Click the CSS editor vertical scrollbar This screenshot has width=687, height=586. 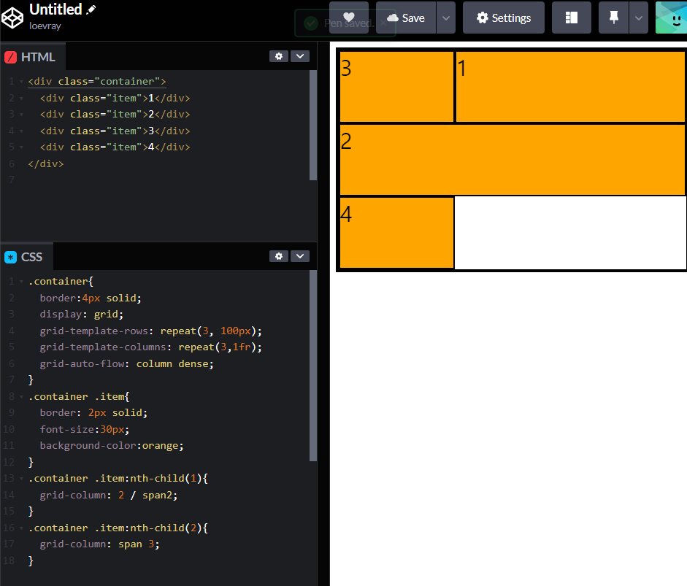[x=312, y=366]
